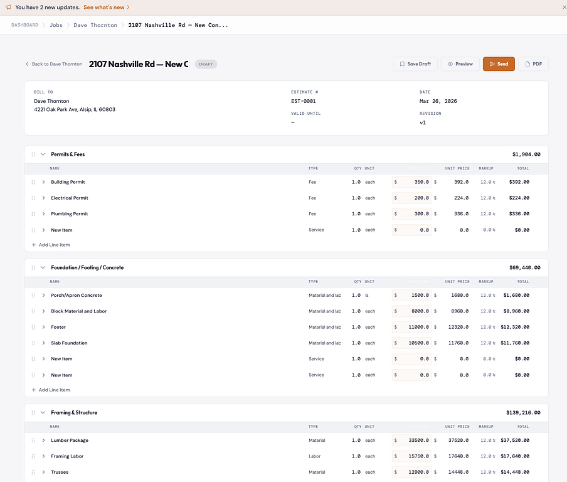This screenshot has width=567, height=482.
Task: Collapse the Foundation / Footing / Concrete section
Action: pyautogui.click(x=43, y=267)
